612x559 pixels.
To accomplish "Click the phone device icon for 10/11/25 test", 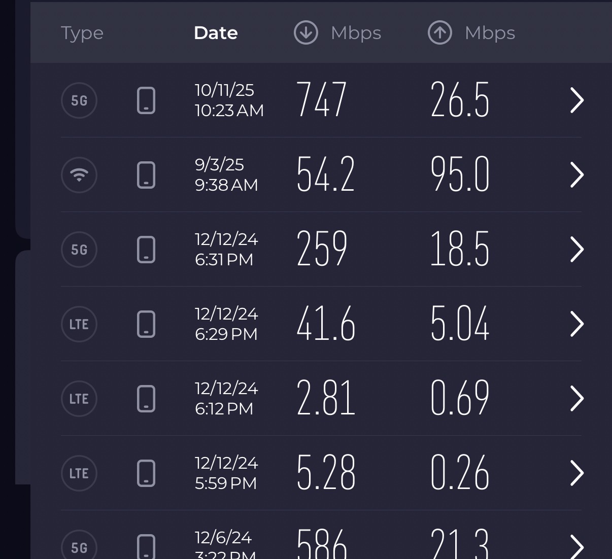I will tap(146, 100).
